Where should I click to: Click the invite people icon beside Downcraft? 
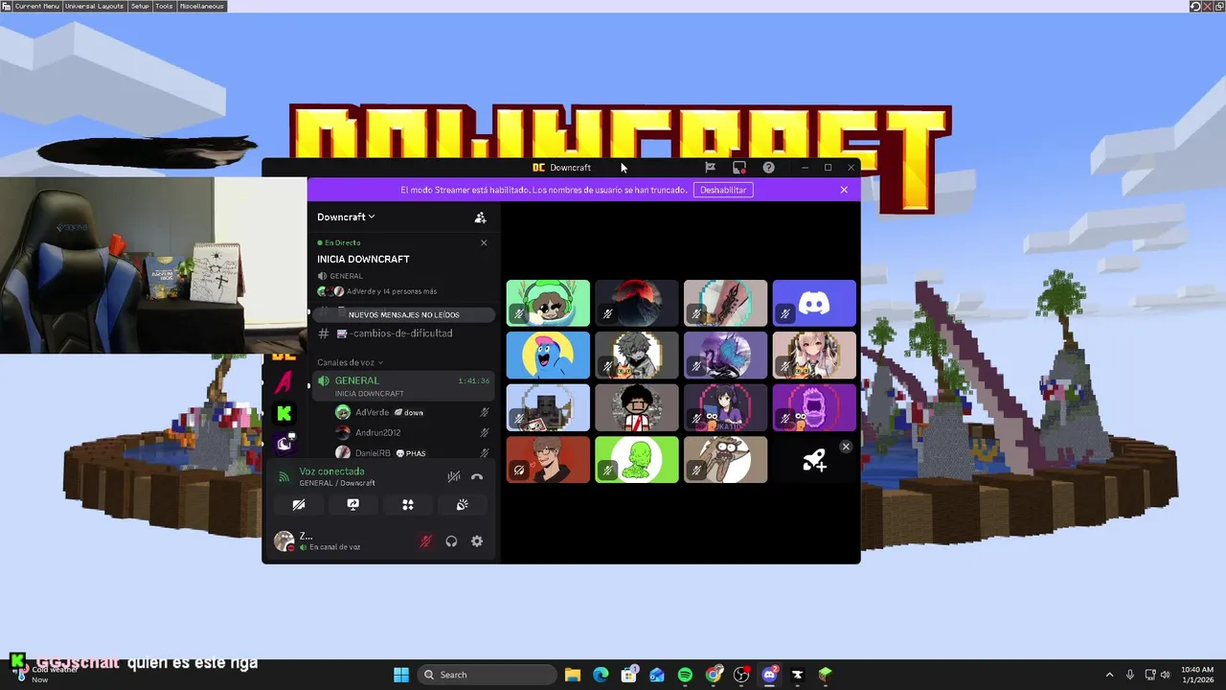pos(481,218)
